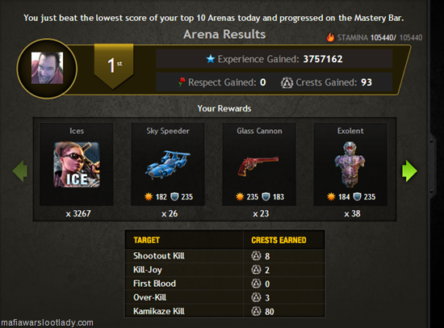The height and width of the screenshot is (328, 444).
Task: Click the green right arrow for more rewards
Action: tap(409, 171)
